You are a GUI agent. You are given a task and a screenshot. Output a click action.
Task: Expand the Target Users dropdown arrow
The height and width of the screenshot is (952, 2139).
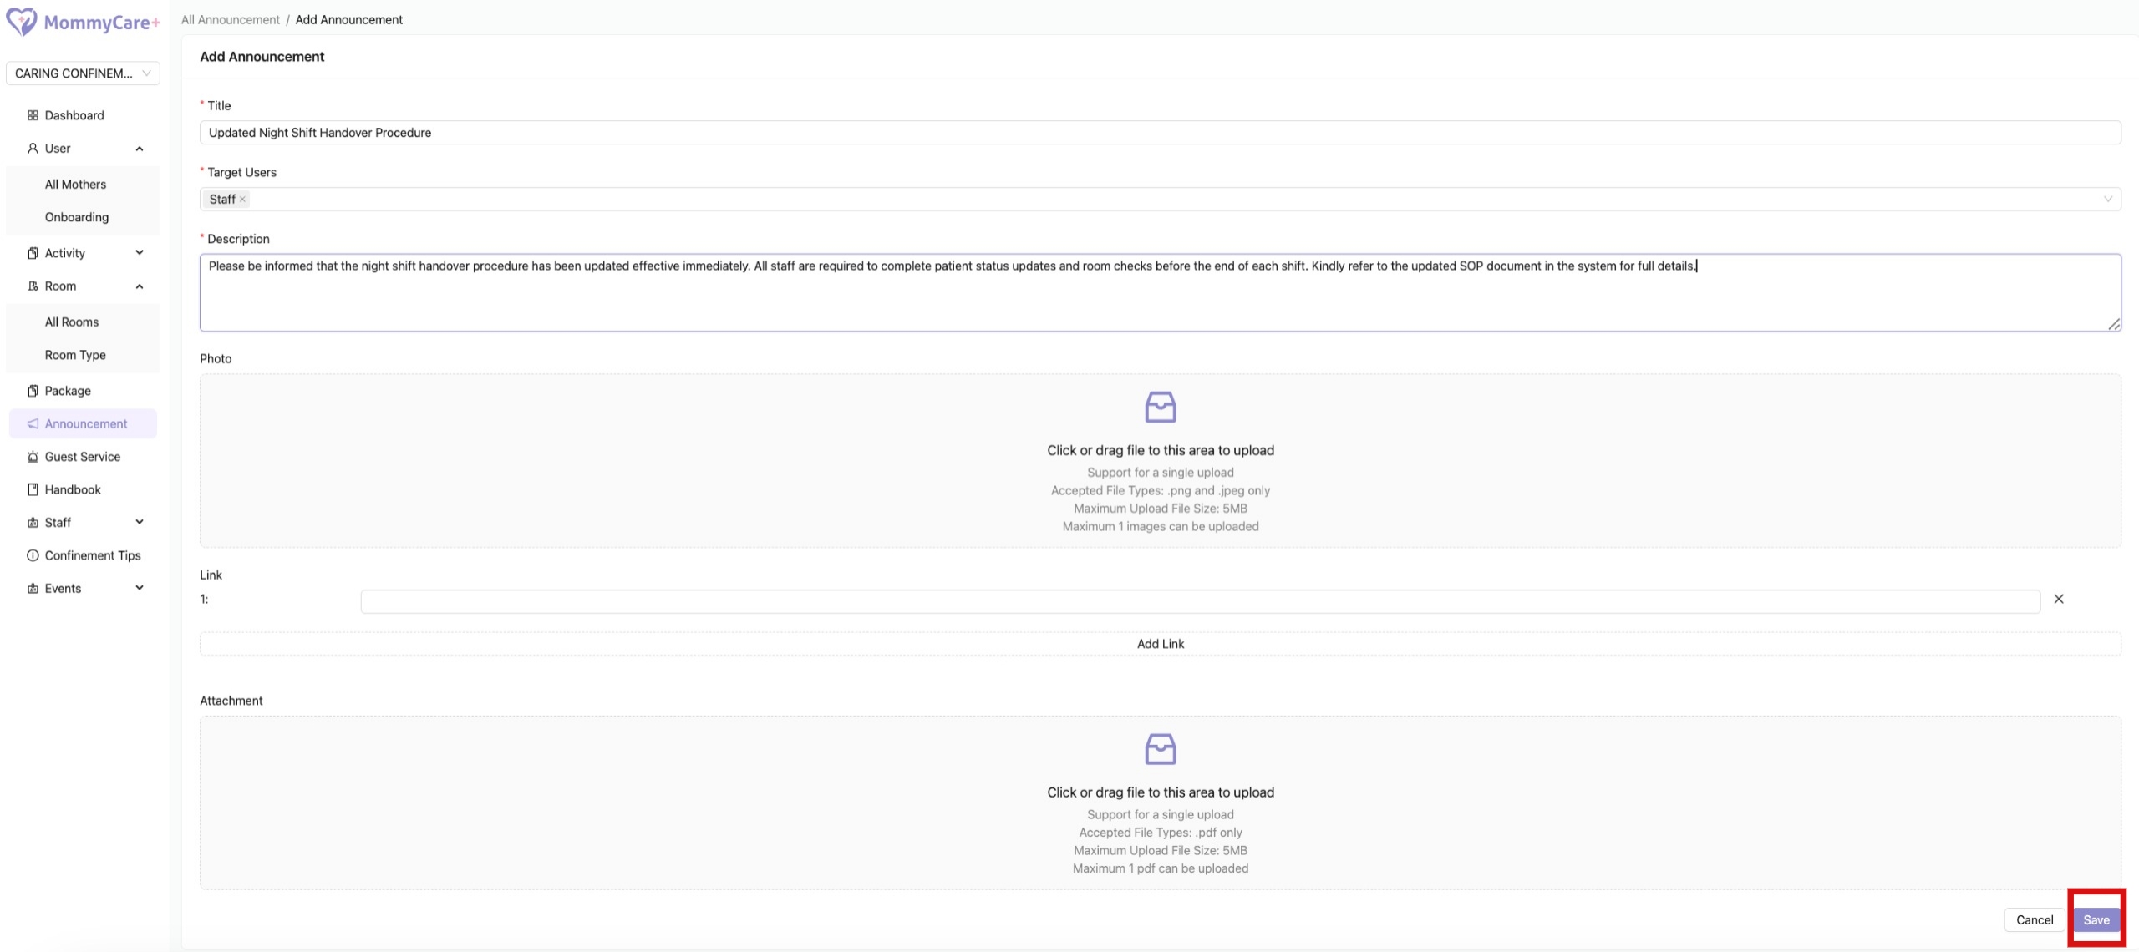point(2107,200)
